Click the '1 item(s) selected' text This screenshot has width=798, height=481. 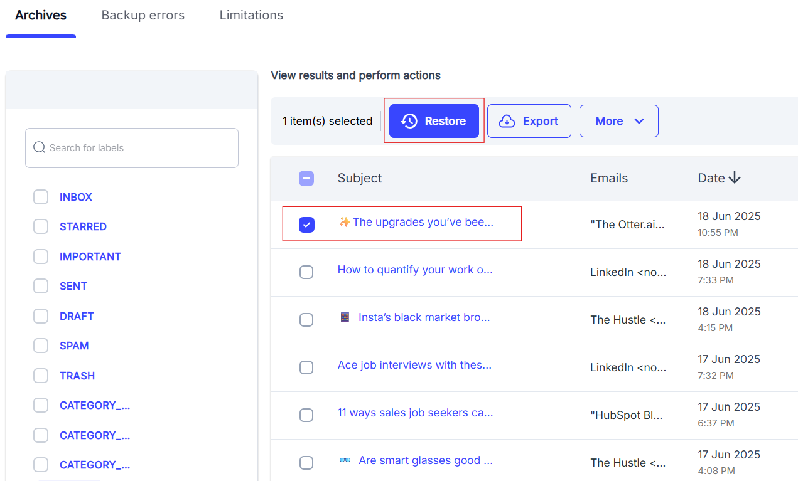(x=327, y=121)
